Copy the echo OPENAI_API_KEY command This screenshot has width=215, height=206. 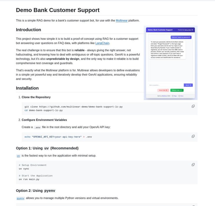(x=193, y=136)
